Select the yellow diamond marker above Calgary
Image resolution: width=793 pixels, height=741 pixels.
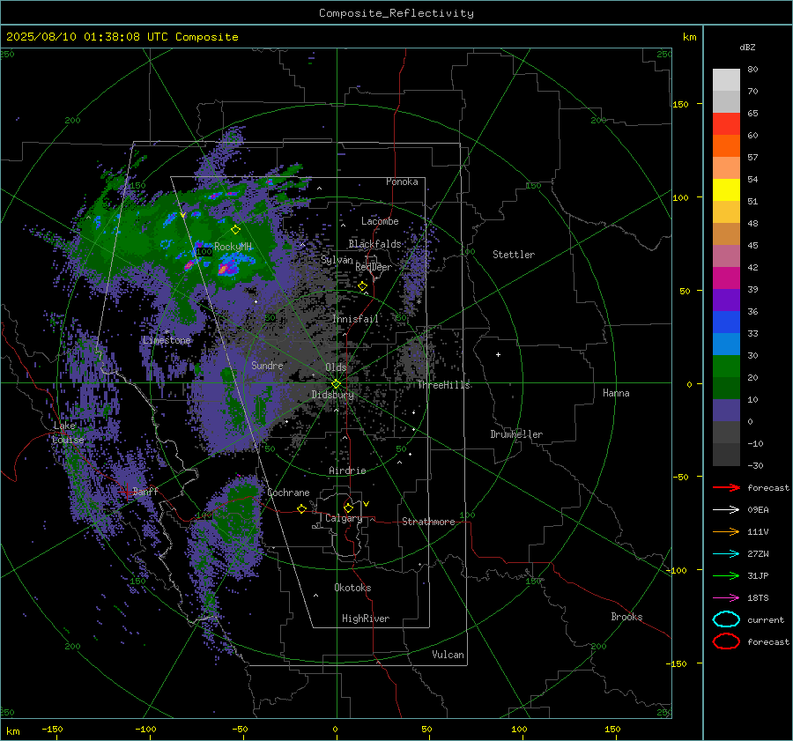[x=348, y=508]
